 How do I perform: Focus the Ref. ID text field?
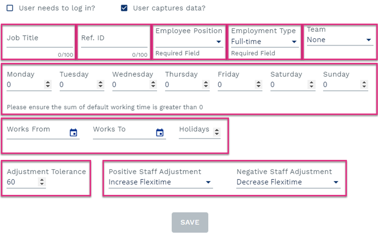pyautogui.click(x=114, y=40)
